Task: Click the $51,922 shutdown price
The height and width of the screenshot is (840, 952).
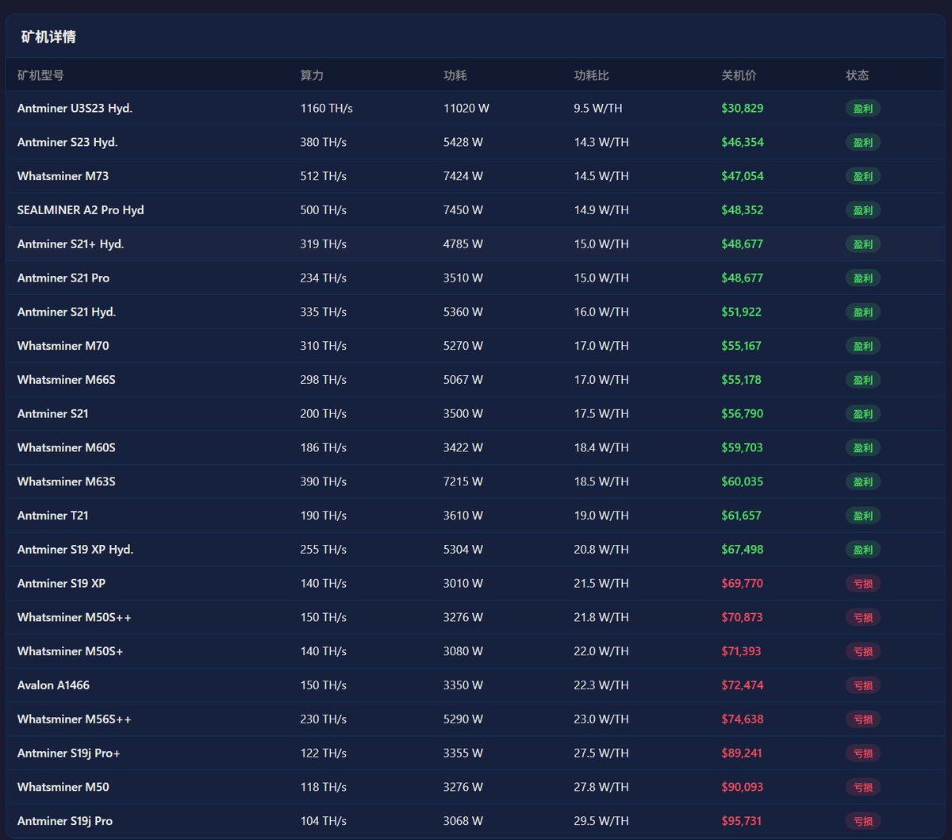Action: (742, 312)
